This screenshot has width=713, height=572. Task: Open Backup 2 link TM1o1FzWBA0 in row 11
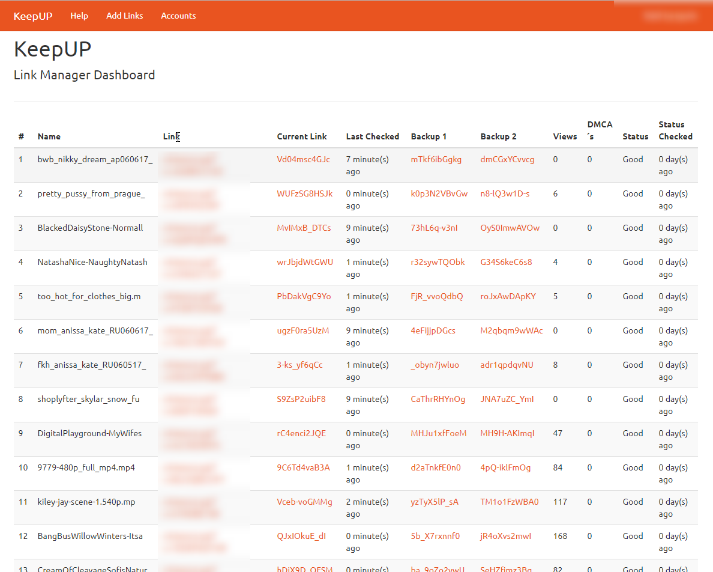510,502
